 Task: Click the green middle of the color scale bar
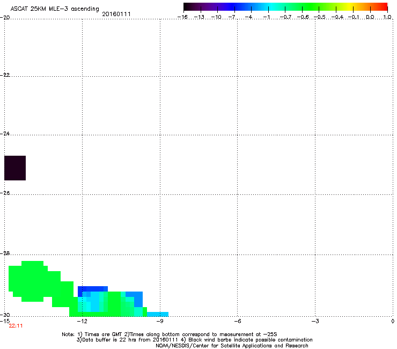pos(311,7)
